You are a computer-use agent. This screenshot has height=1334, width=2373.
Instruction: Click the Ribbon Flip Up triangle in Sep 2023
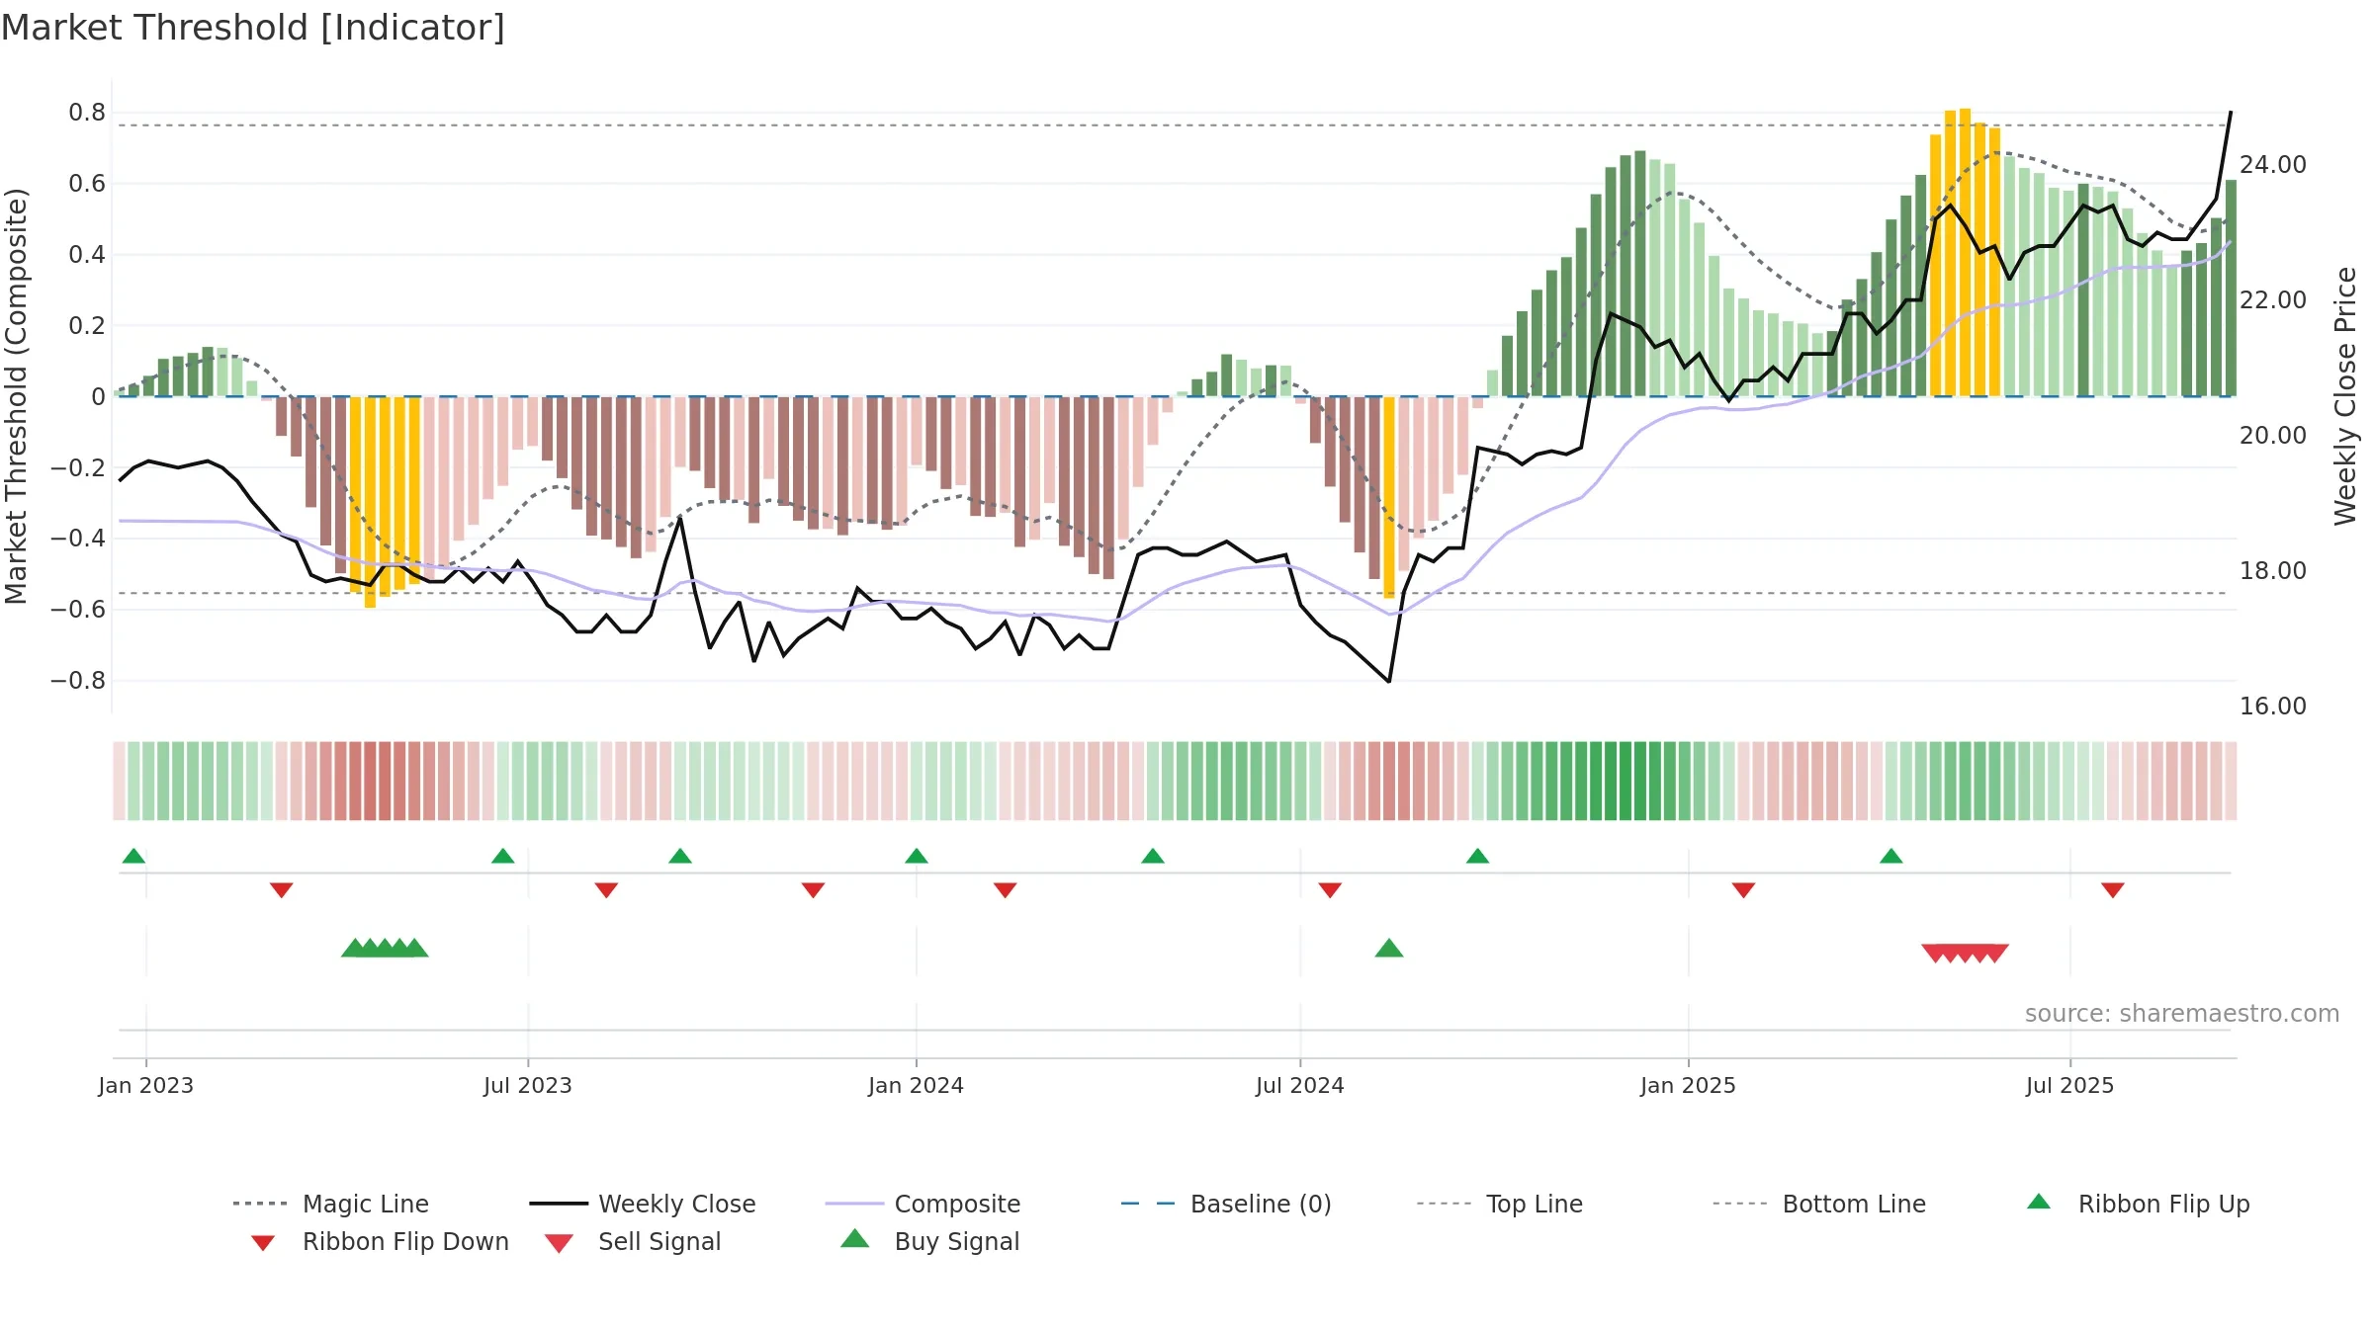pyautogui.click(x=680, y=856)
